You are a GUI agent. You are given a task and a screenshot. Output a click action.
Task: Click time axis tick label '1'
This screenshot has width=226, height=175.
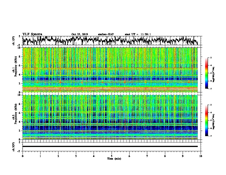click(x=40, y=156)
